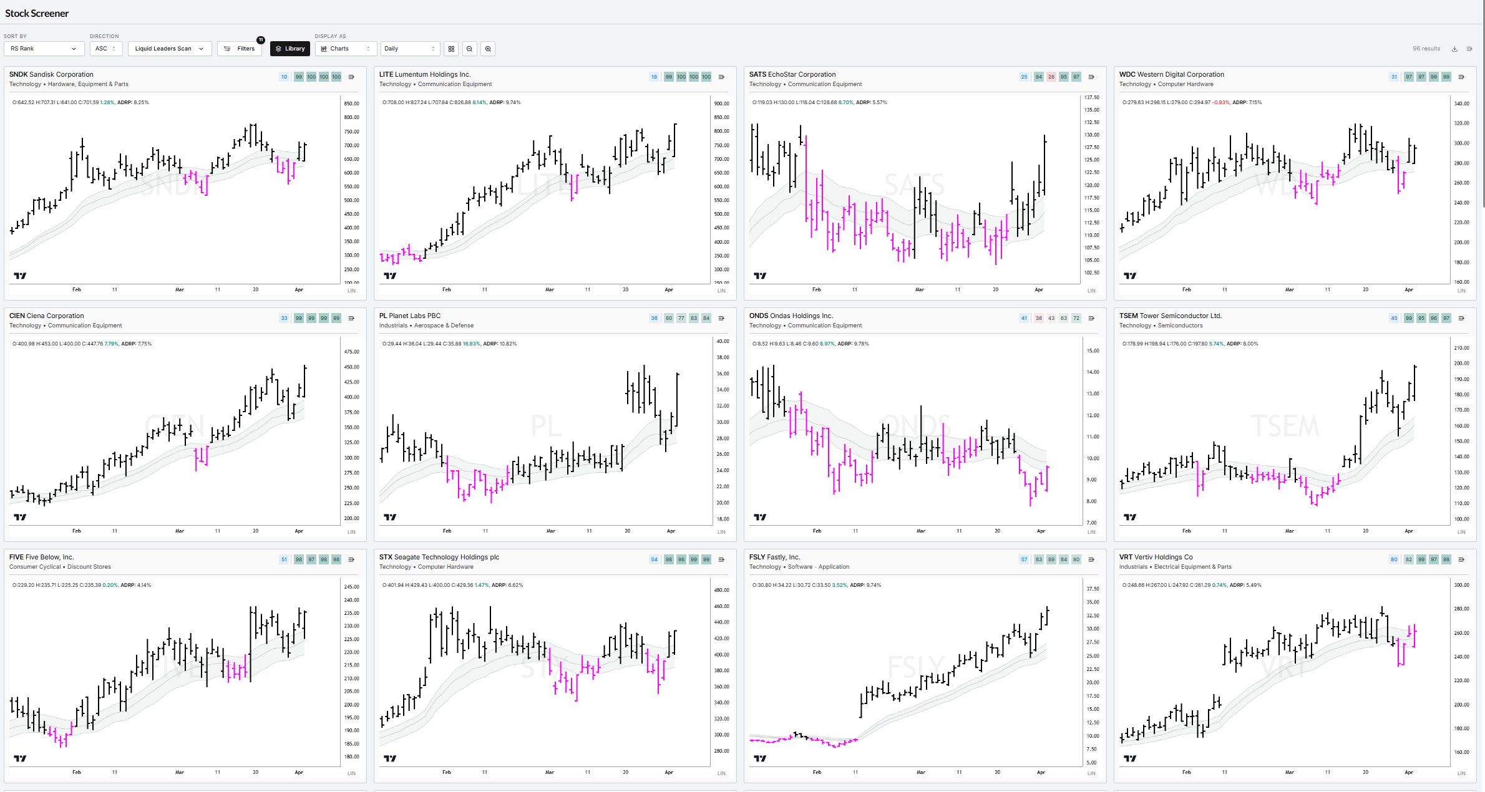Open the Daily timeframe dropdown
Image resolution: width=1485 pixels, height=792 pixels.
(x=409, y=49)
